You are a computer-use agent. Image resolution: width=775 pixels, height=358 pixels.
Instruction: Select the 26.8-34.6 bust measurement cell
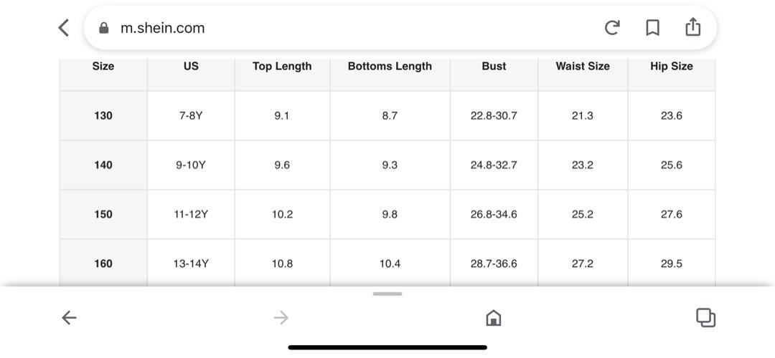494,215
